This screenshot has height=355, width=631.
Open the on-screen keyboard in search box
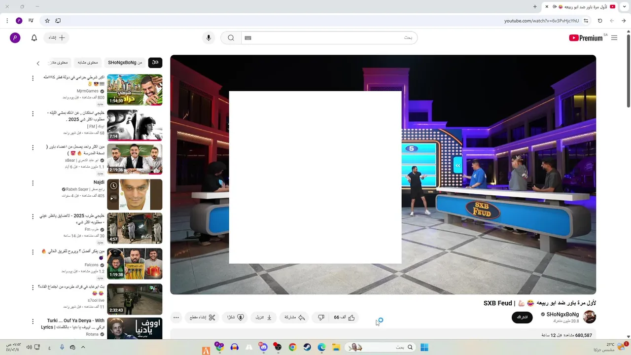pyautogui.click(x=248, y=38)
